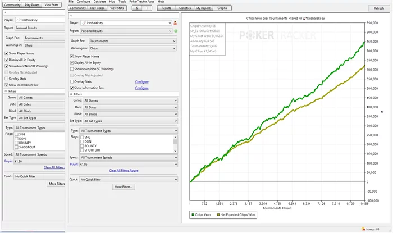Click olive Net Expected Chips Won legend swatch

point(218,214)
